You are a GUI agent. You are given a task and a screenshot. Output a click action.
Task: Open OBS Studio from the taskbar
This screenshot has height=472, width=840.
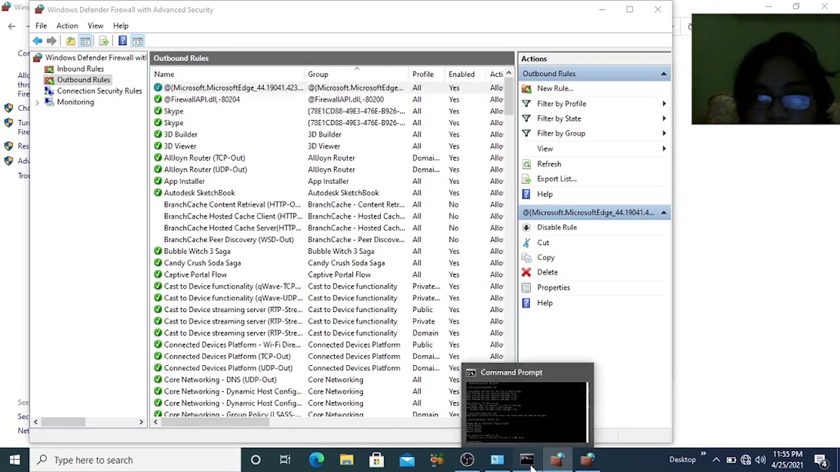tap(467, 460)
